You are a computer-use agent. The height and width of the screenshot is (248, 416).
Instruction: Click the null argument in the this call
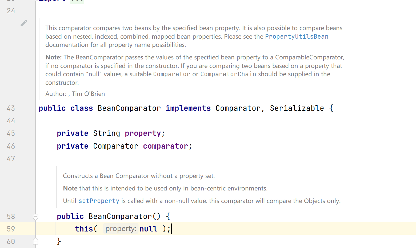pyautogui.click(x=149, y=229)
